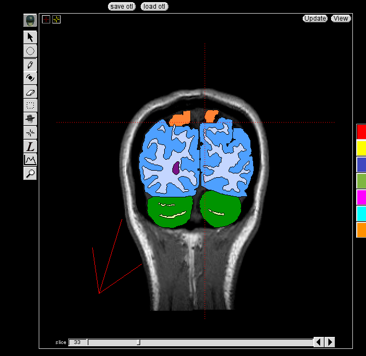Image resolution: width=366 pixels, height=356 pixels.
Task: Go to the next slice with right arrow
Action: [329, 342]
